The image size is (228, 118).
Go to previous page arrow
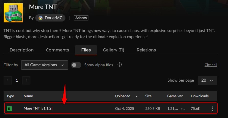click(8, 80)
